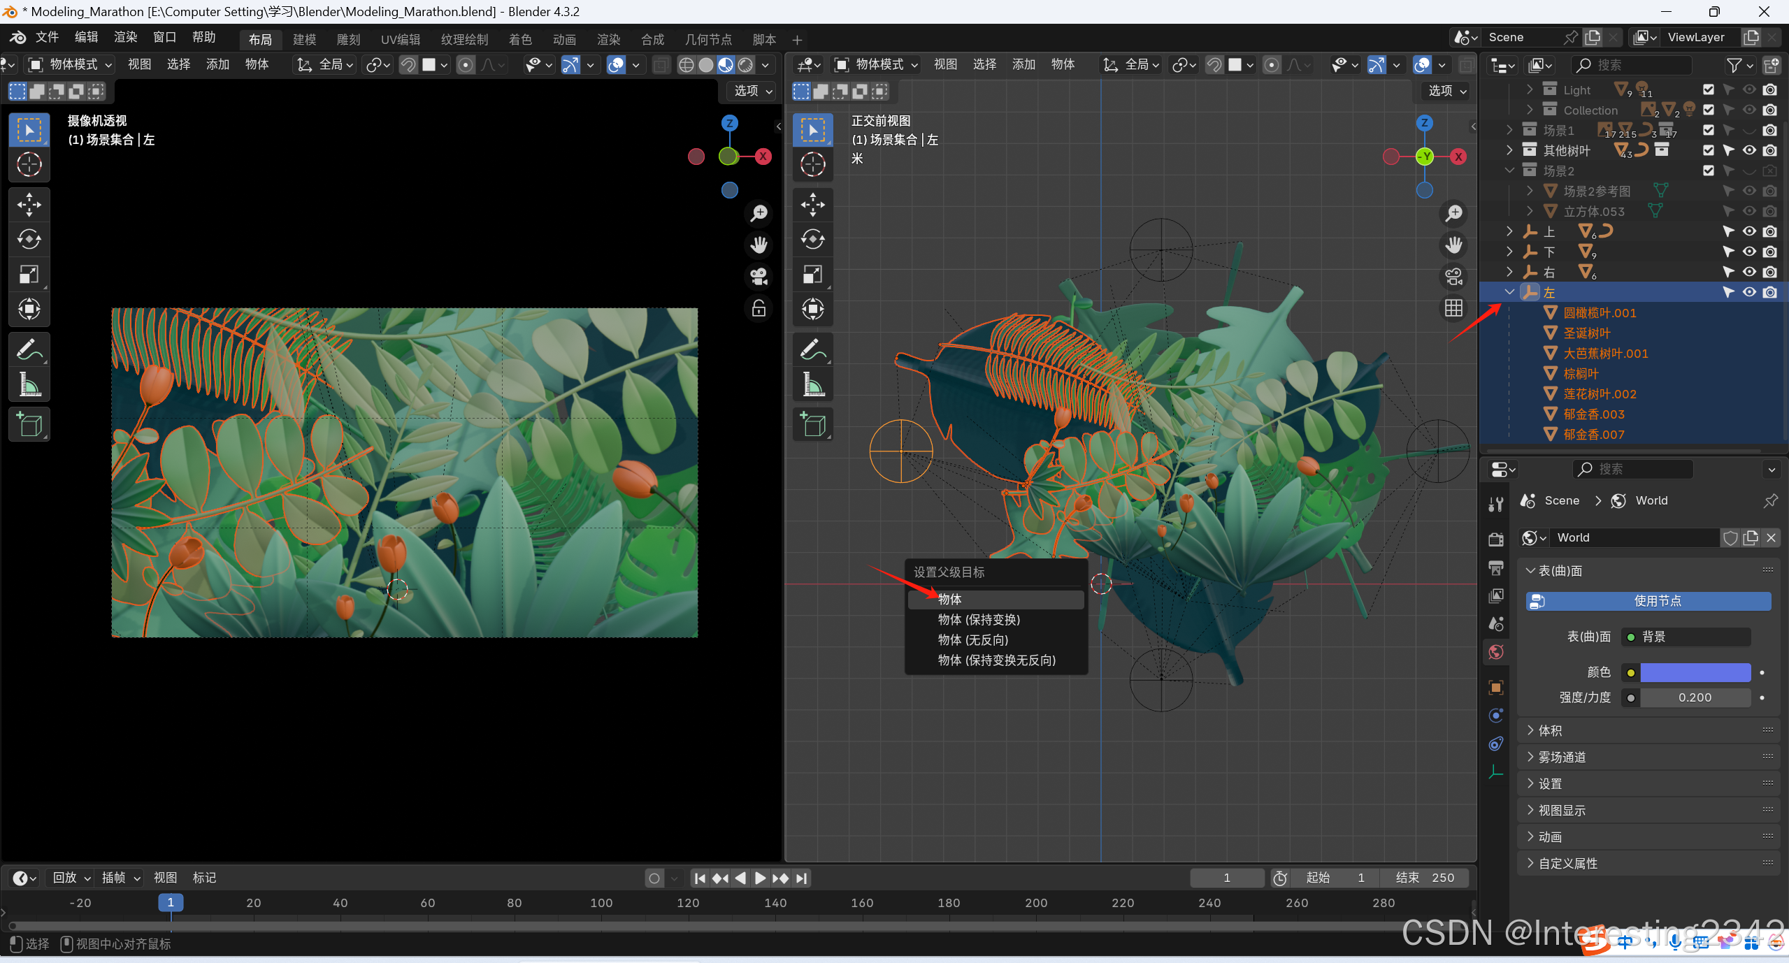Uncheck the 其他树叶 collection checkbox

pyautogui.click(x=1708, y=150)
